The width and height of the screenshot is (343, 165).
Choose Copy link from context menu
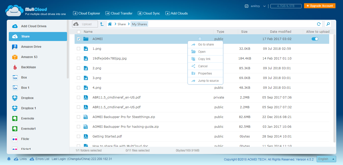pos(204,59)
